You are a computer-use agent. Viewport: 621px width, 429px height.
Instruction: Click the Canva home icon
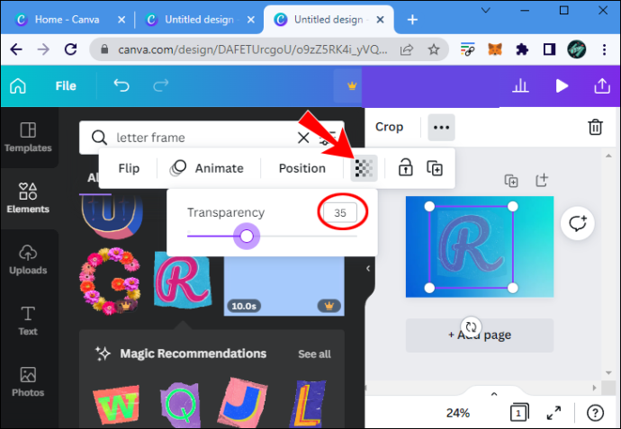point(18,85)
